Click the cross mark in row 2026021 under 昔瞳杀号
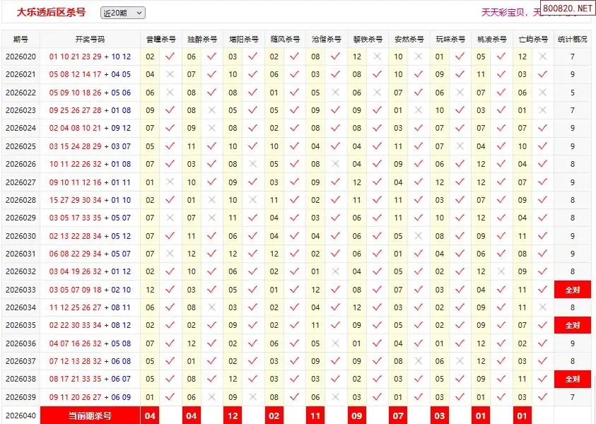The image size is (596, 424). click(170, 74)
